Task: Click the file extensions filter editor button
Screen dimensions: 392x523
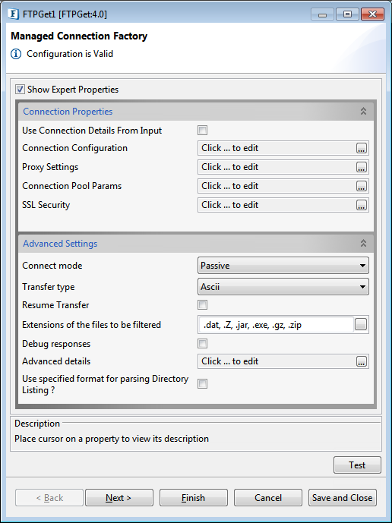Action: [x=361, y=324]
